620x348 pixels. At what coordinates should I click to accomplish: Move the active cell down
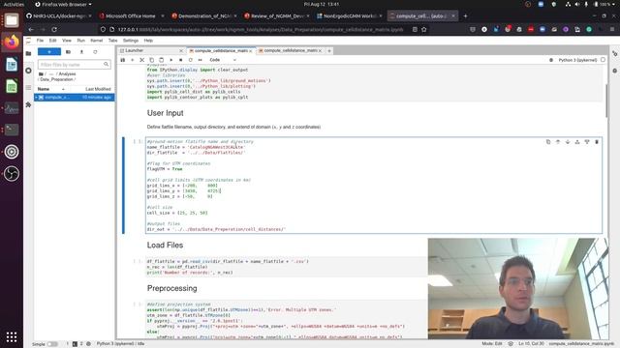[x=568, y=142]
